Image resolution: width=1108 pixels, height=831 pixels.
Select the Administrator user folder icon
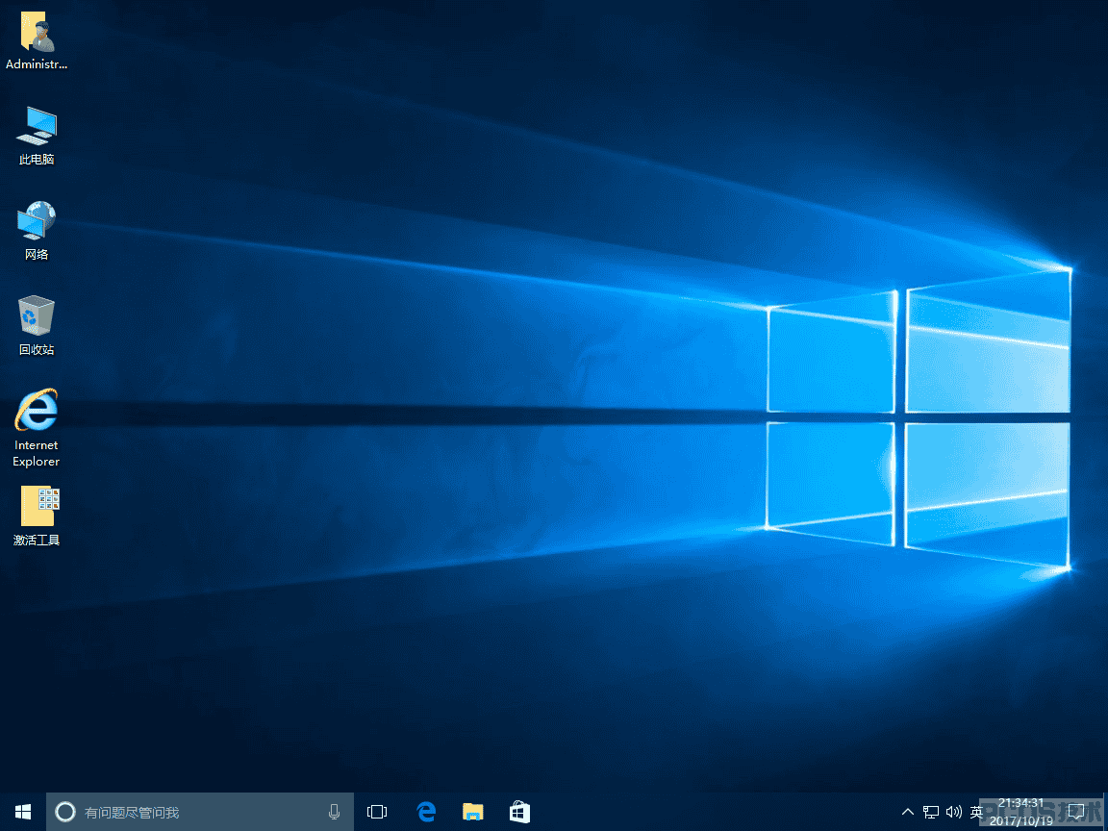pos(37,33)
